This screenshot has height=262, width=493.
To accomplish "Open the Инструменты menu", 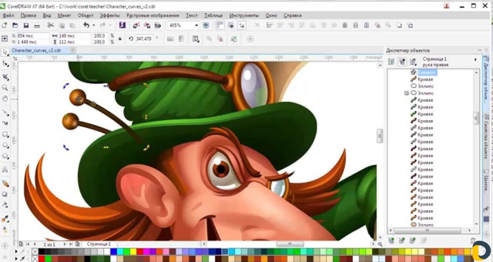I will (244, 15).
